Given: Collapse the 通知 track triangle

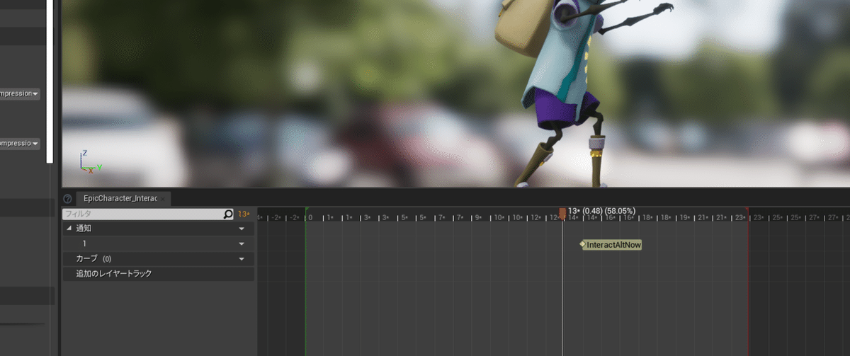Looking at the screenshot, I should tap(69, 229).
